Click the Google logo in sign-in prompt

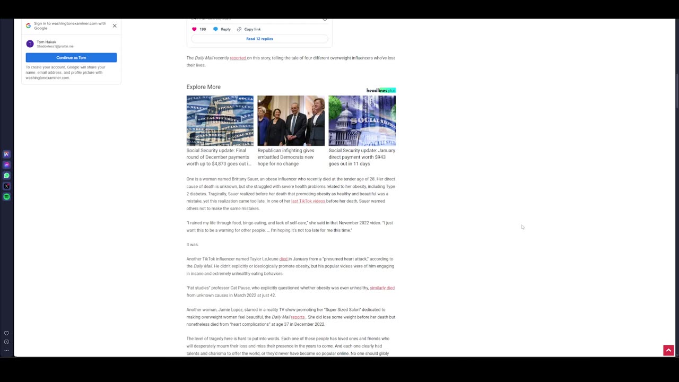pos(29,25)
